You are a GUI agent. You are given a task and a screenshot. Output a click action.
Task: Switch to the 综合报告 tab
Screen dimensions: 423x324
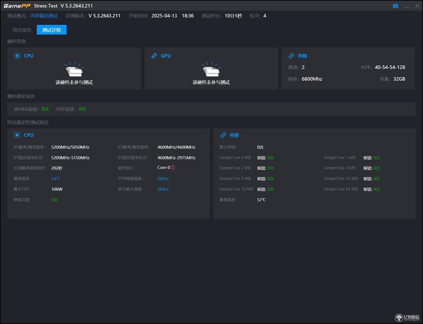(x=22, y=30)
